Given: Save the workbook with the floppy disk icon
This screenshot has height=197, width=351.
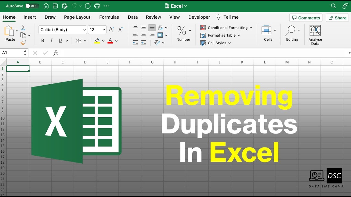Looking at the screenshot, I should [55, 6].
